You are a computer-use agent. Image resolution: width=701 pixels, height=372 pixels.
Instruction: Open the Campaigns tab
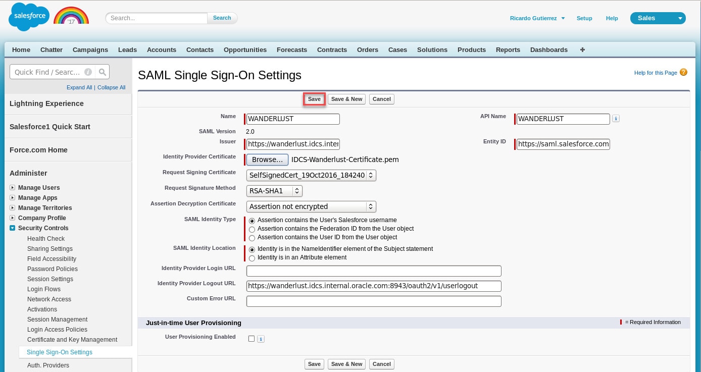point(90,49)
